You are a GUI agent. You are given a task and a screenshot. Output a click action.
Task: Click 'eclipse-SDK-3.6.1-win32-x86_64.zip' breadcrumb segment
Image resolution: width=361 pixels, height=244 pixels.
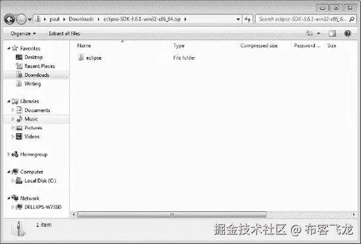coord(142,19)
